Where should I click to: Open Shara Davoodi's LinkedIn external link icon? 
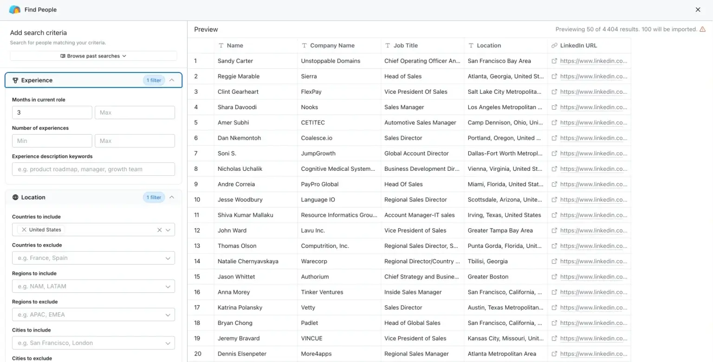(x=554, y=107)
